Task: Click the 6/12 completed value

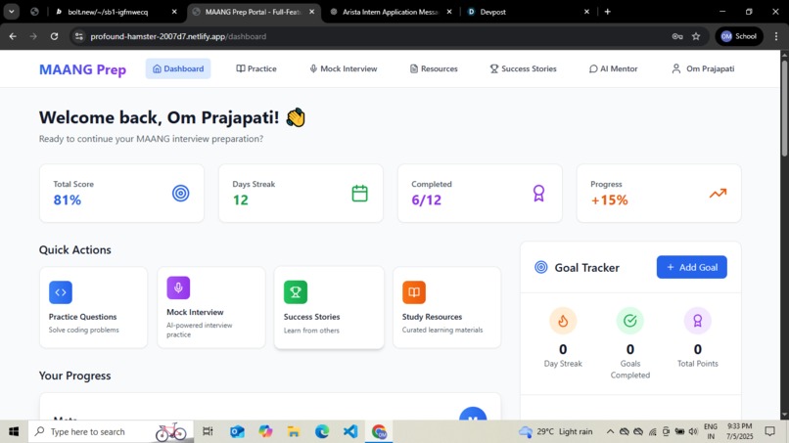Action: pos(426,200)
